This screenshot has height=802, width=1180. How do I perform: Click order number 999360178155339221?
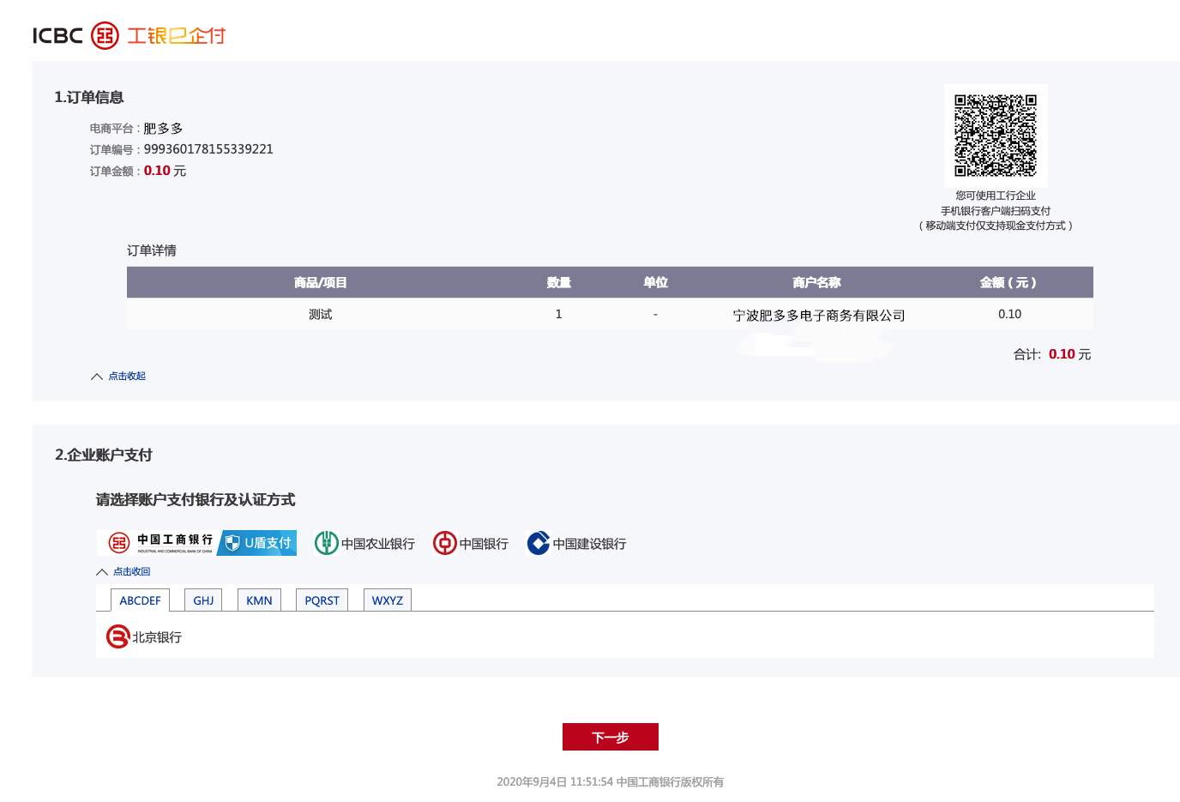[x=208, y=149]
